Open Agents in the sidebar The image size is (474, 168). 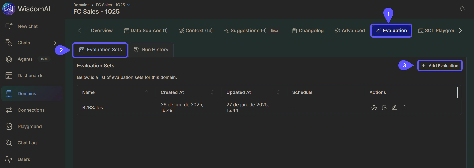(x=25, y=59)
